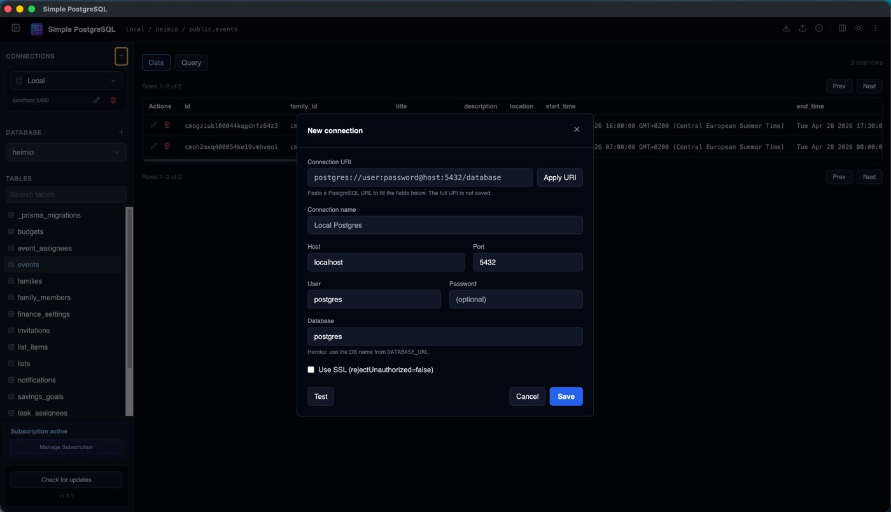Click the start_time column header

click(x=561, y=106)
